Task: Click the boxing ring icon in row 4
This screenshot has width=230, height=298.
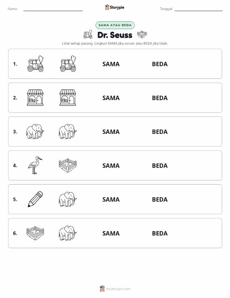Action: pos(68,165)
